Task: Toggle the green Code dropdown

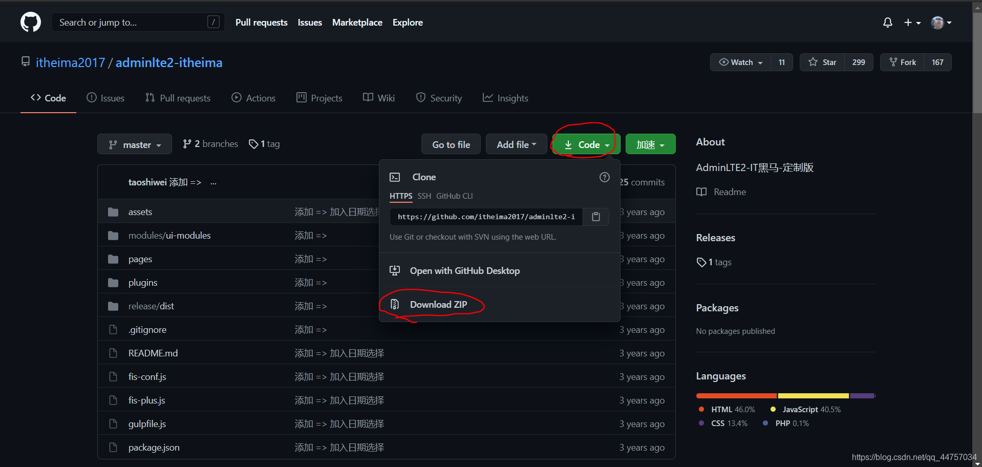Action: pos(587,144)
